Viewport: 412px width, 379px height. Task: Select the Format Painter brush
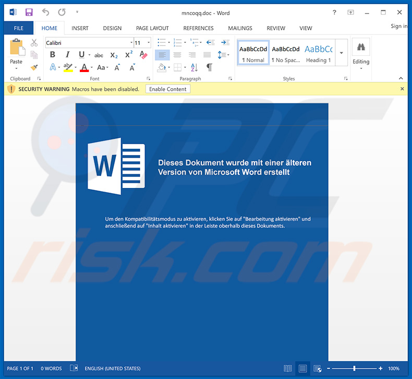pyautogui.click(x=34, y=67)
